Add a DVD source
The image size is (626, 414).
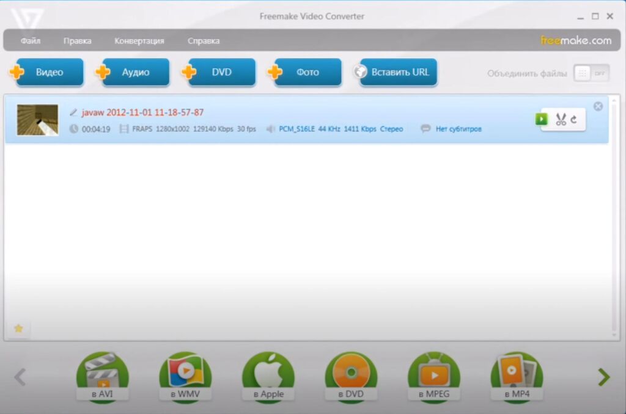pos(219,72)
